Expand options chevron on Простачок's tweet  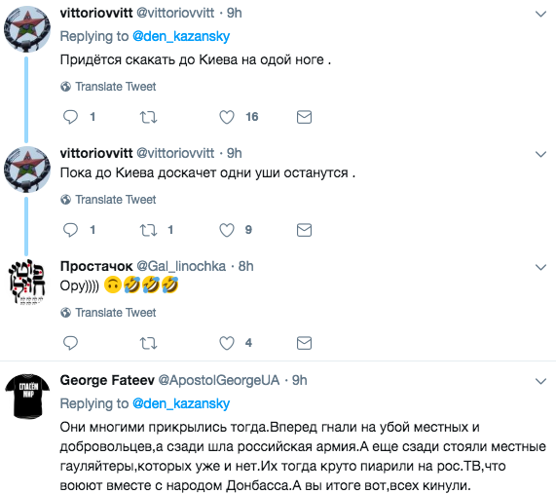540,267
